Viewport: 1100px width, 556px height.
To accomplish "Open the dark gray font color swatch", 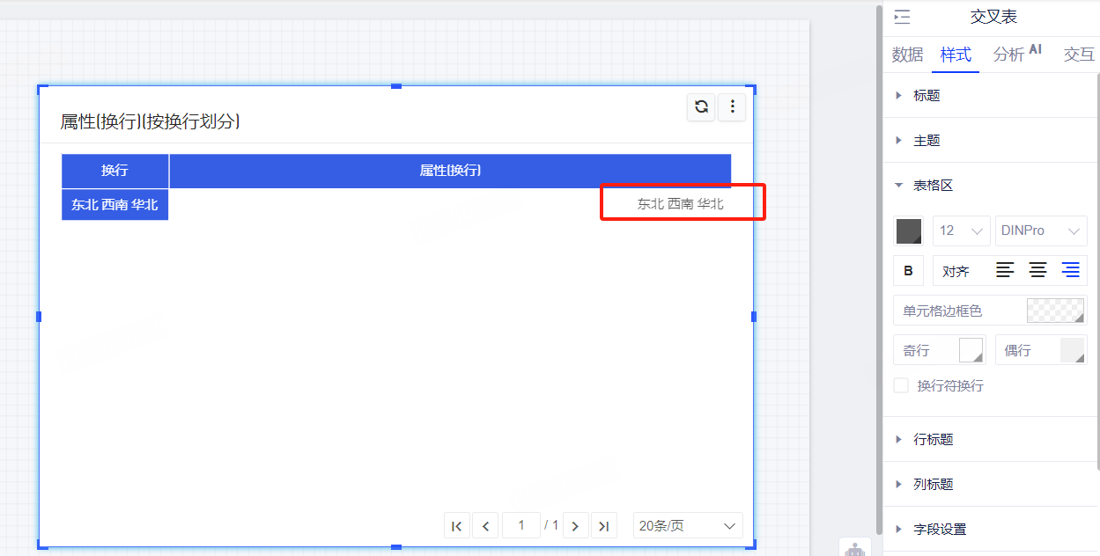I will [x=908, y=230].
